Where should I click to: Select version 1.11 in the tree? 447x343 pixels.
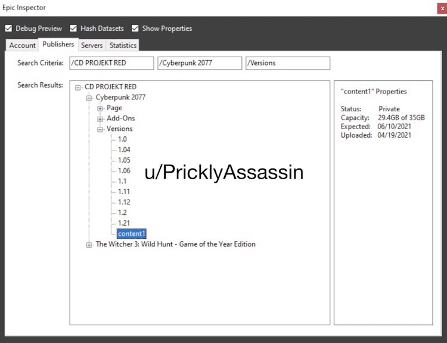click(x=124, y=192)
